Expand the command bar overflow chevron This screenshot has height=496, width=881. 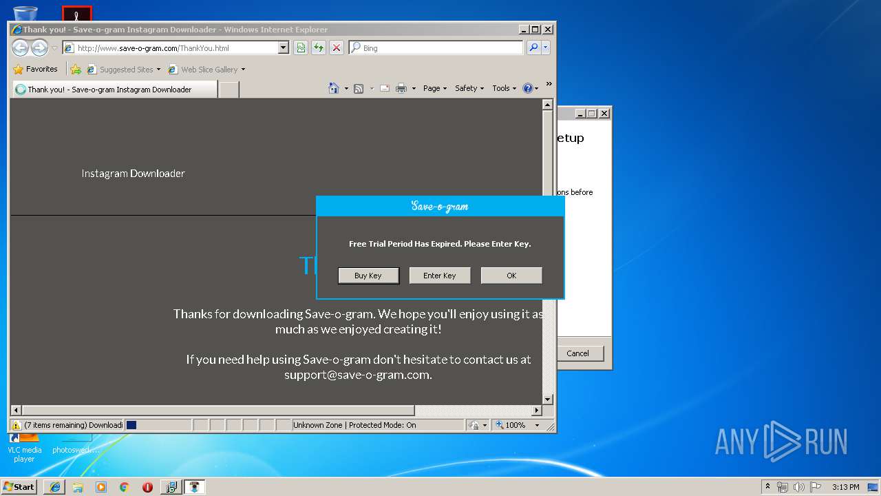(x=549, y=84)
